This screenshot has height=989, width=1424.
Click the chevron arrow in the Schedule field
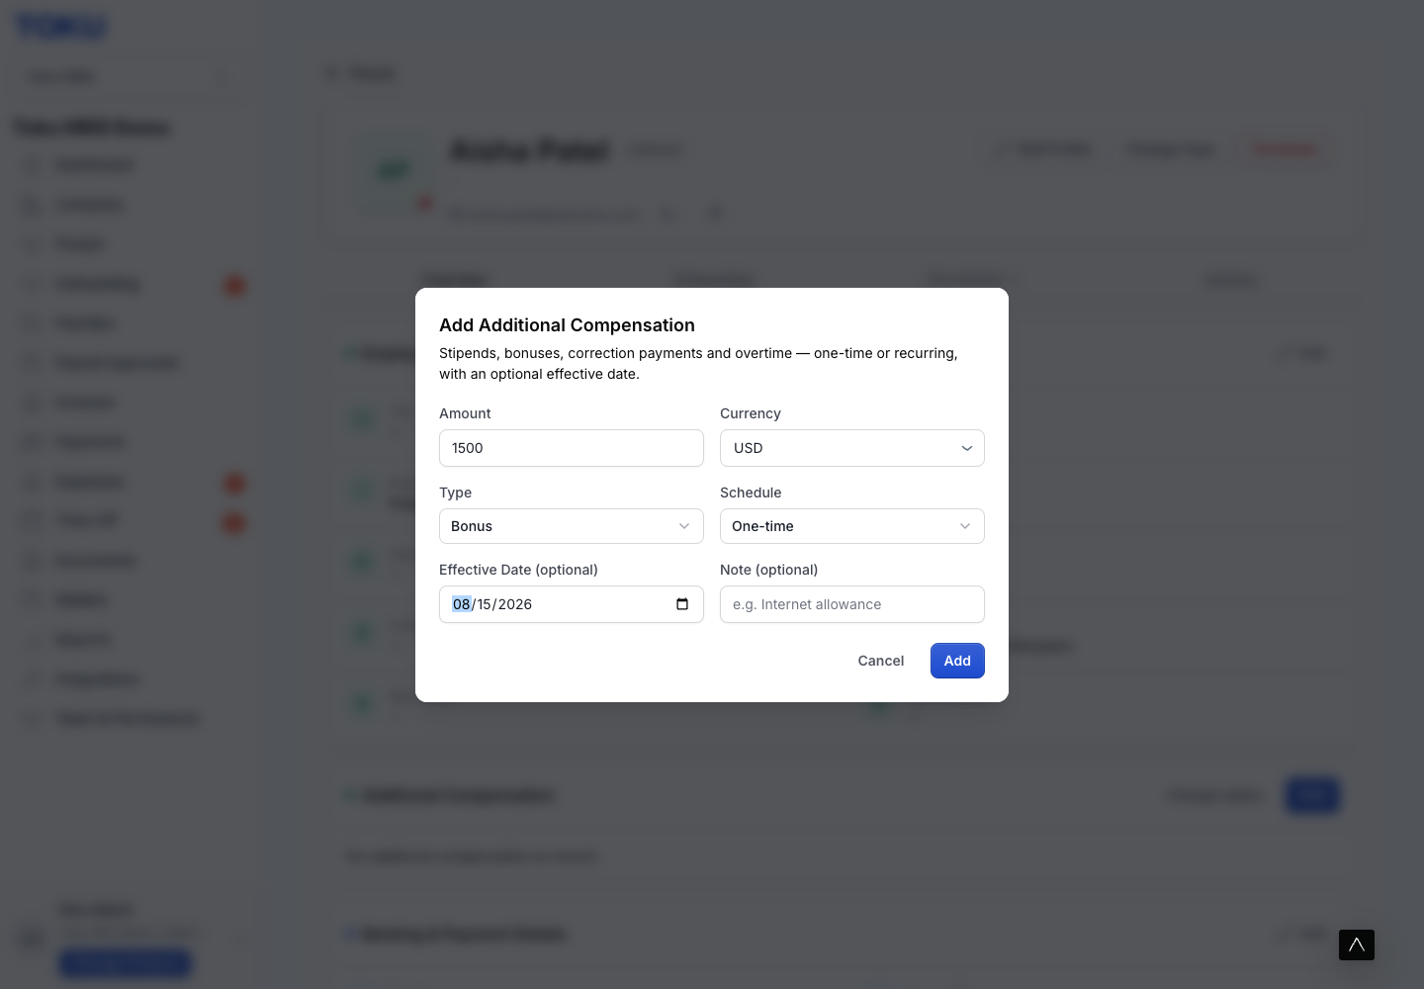coord(965,526)
